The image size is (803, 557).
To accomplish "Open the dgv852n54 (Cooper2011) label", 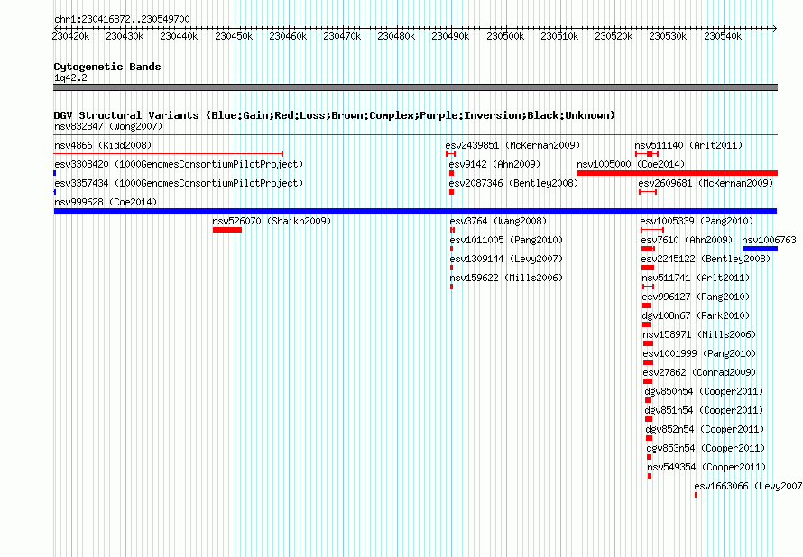I will (706, 429).
